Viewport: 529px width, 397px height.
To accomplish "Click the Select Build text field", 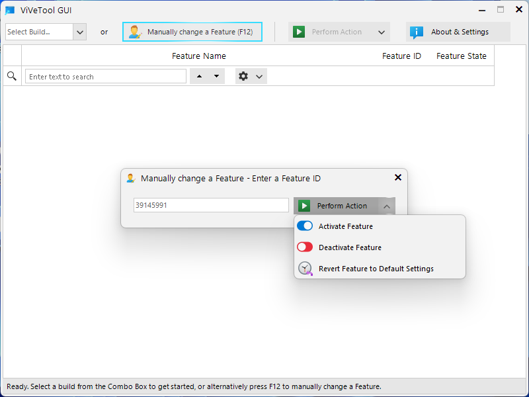I will (40, 32).
